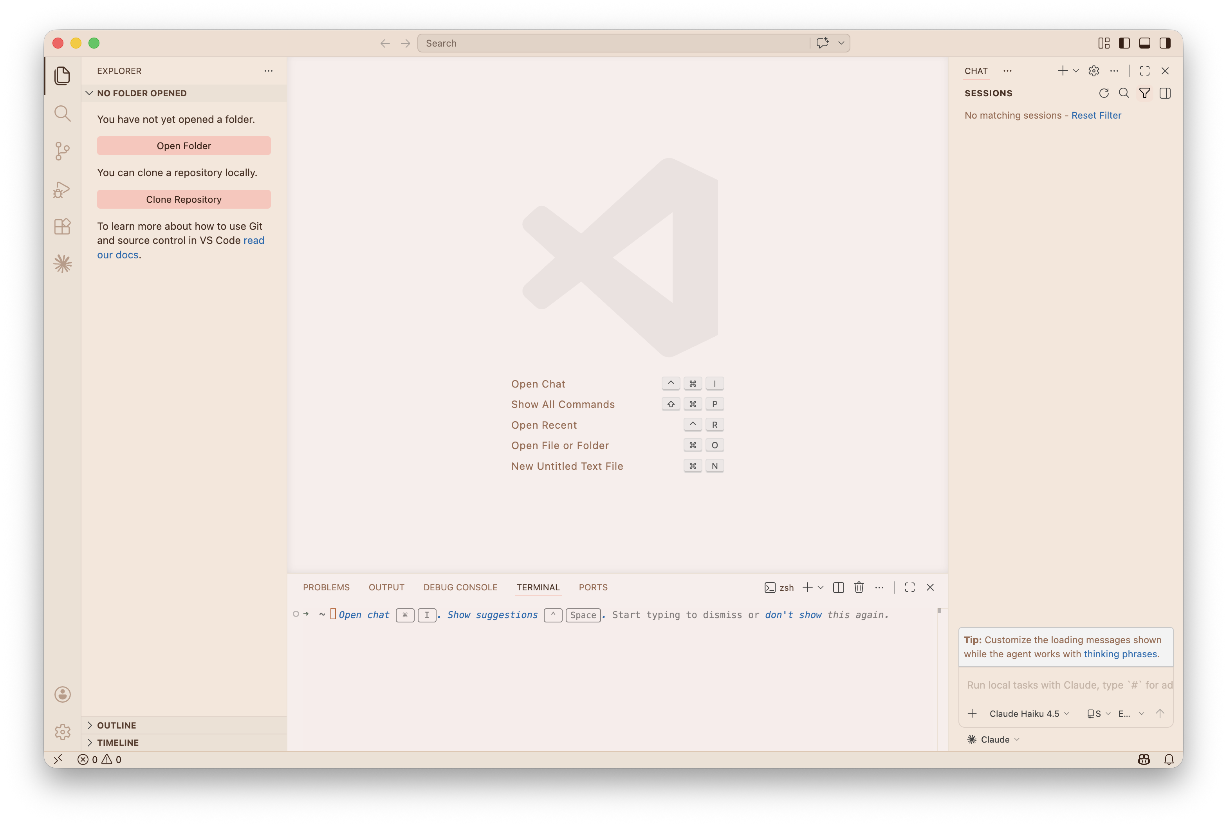Viewport: 1227px width, 826px height.
Task: Toggle the sessions filter
Action: point(1145,93)
